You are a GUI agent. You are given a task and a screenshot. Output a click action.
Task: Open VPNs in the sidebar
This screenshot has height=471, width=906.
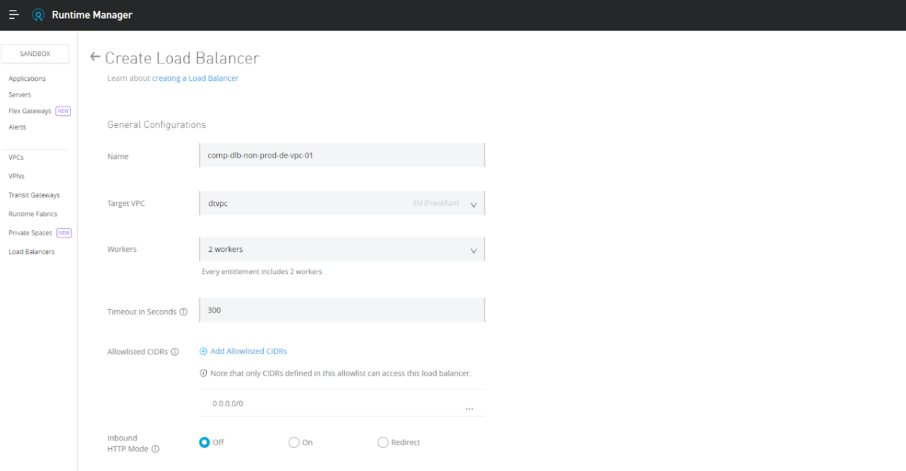(x=16, y=176)
